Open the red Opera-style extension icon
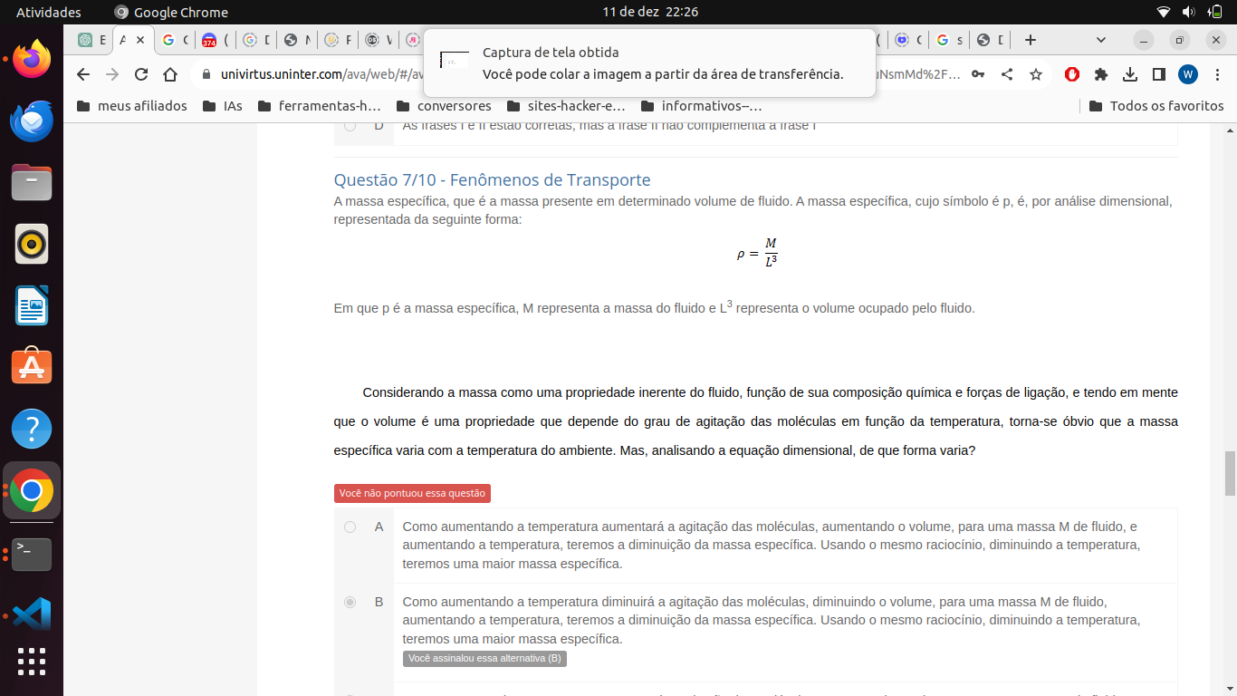This screenshot has width=1237, height=696. tap(1072, 74)
